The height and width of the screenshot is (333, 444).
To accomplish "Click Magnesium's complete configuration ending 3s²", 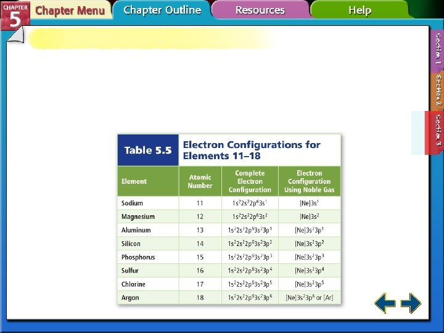I will pos(250,216).
